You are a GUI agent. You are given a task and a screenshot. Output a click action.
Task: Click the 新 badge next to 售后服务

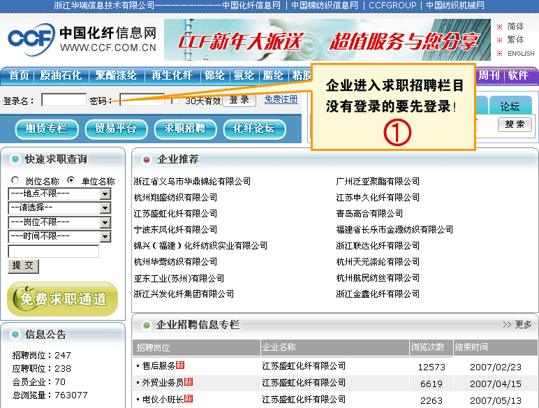(180, 365)
